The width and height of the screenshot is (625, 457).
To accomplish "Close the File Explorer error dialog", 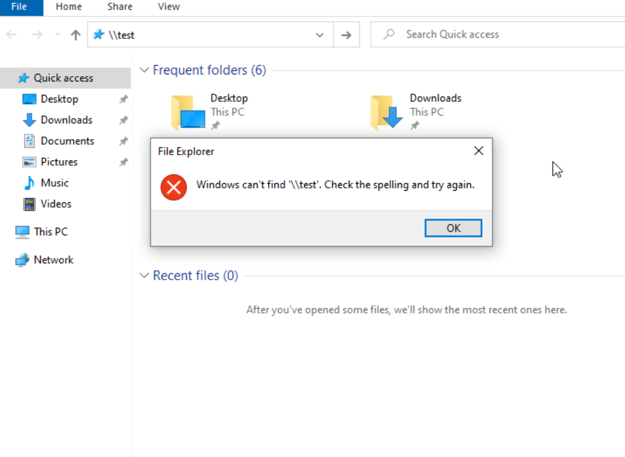I will [478, 151].
